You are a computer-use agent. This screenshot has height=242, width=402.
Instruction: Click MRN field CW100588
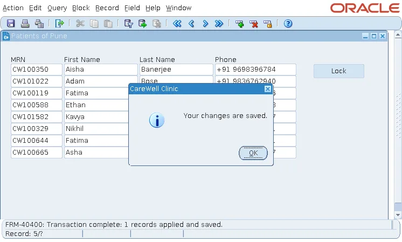pos(37,105)
